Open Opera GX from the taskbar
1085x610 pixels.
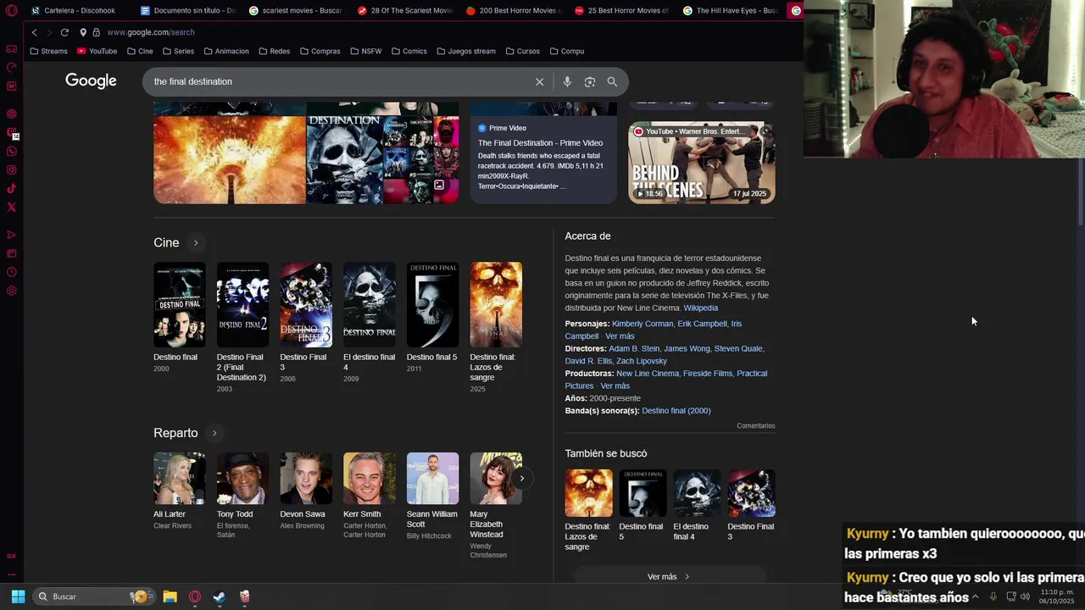(x=195, y=596)
